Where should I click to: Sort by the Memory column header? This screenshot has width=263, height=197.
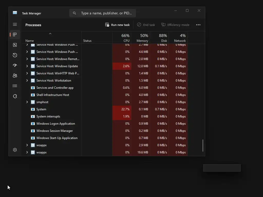140,37
